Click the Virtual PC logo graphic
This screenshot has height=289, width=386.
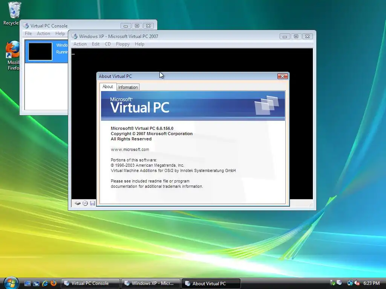point(193,106)
